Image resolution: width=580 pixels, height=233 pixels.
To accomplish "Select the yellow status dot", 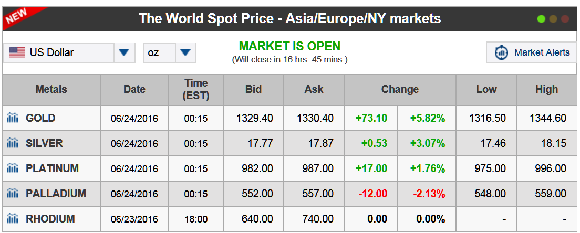I will click(x=553, y=19).
